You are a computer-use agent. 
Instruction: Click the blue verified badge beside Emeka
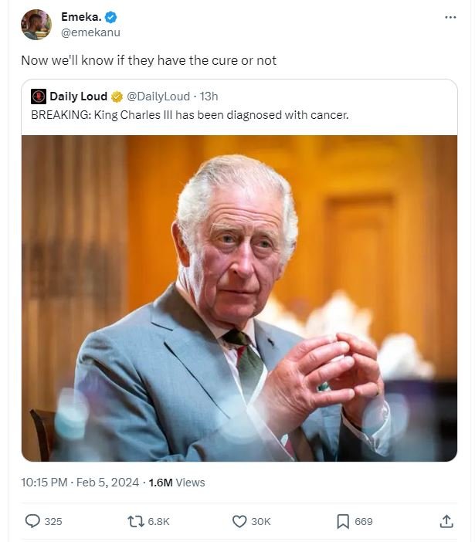pos(110,18)
